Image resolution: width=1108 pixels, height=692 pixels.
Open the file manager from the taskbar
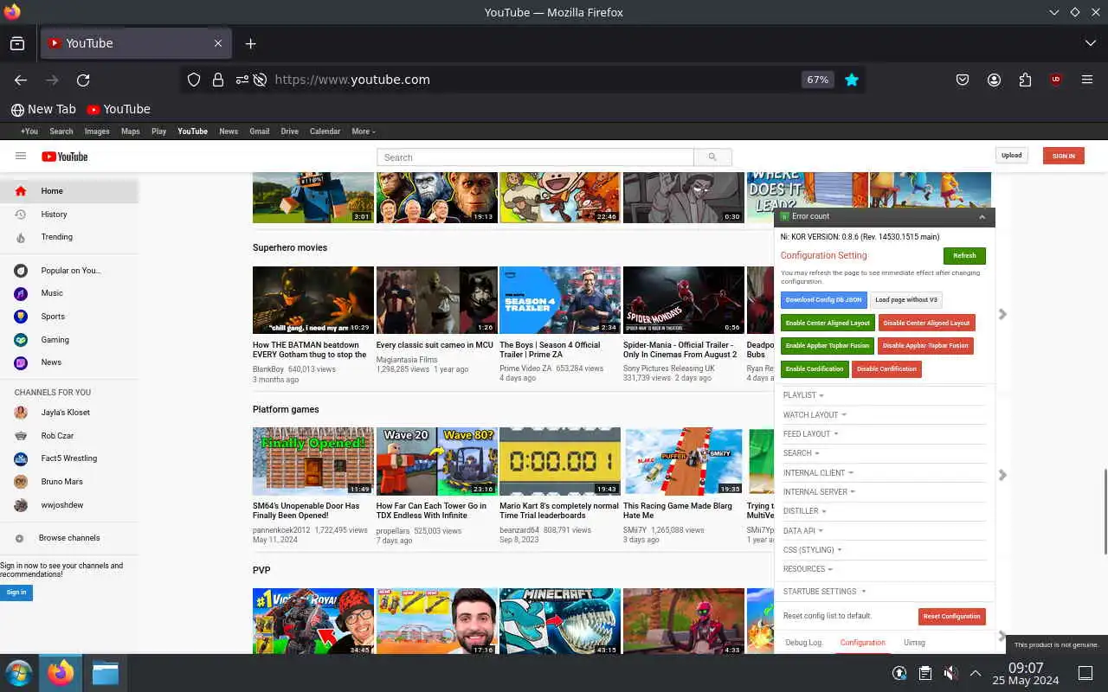click(x=106, y=672)
